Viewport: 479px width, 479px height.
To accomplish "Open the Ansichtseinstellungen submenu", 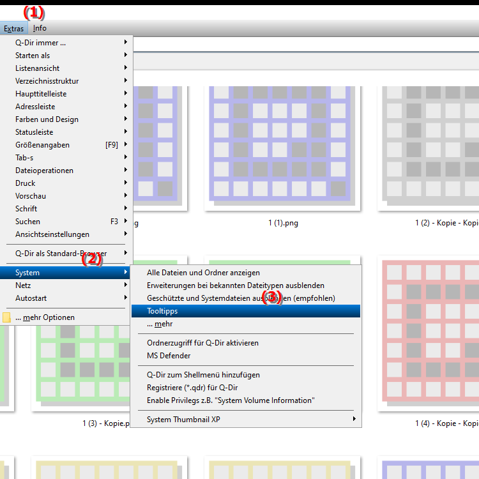I will click(x=66, y=234).
